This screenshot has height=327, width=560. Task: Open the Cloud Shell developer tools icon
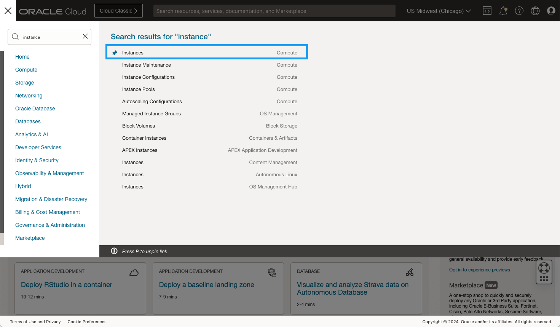click(487, 11)
